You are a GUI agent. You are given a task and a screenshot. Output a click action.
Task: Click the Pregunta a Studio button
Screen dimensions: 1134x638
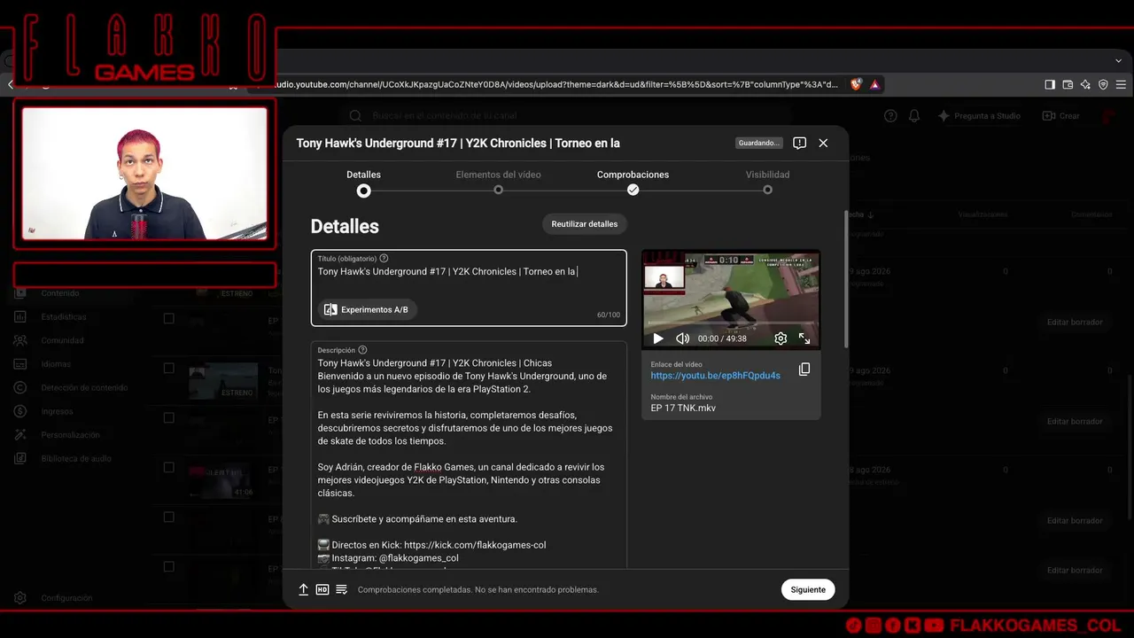(x=979, y=116)
